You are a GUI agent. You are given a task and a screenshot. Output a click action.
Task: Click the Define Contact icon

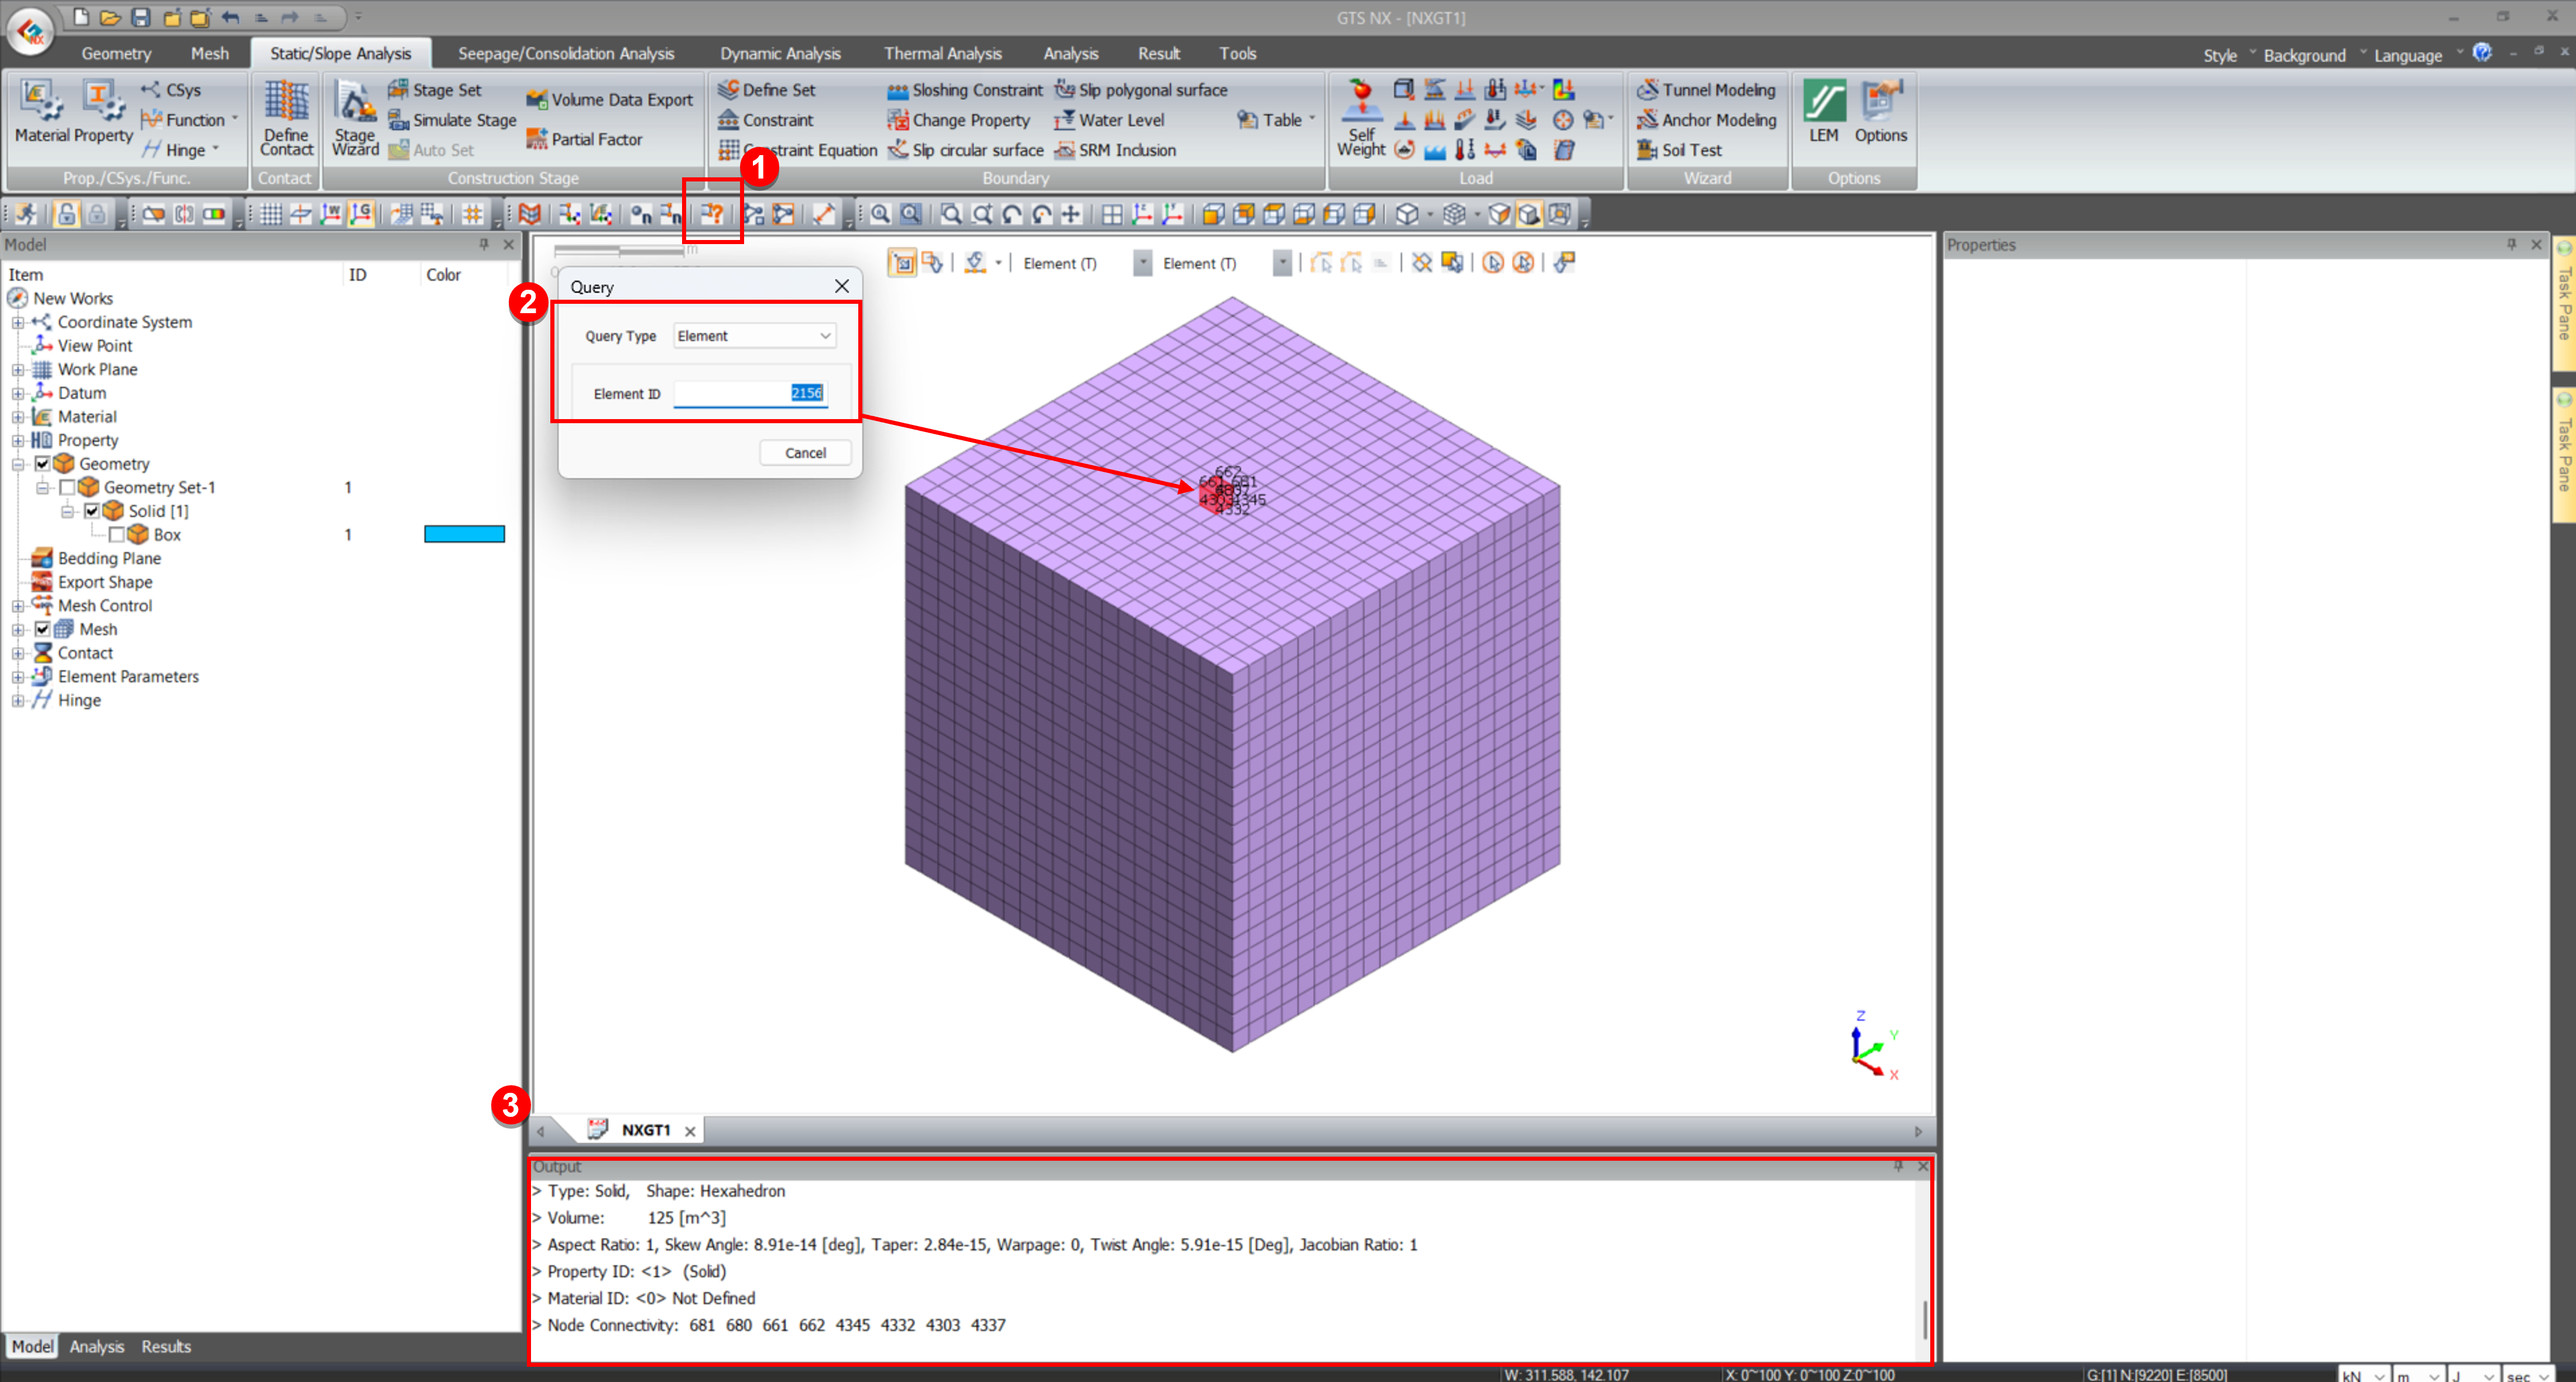click(286, 117)
